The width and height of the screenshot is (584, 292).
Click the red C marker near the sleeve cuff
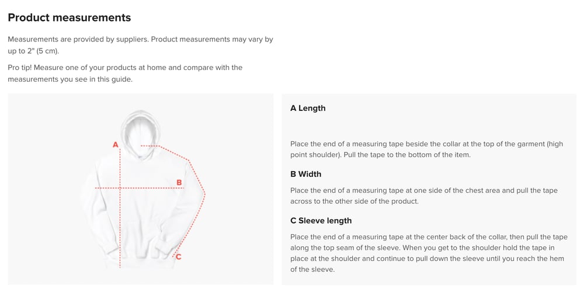tap(179, 256)
